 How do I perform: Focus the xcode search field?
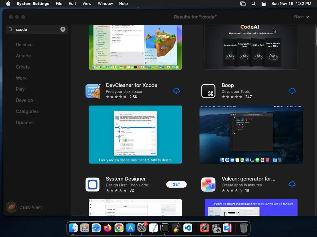[37, 29]
